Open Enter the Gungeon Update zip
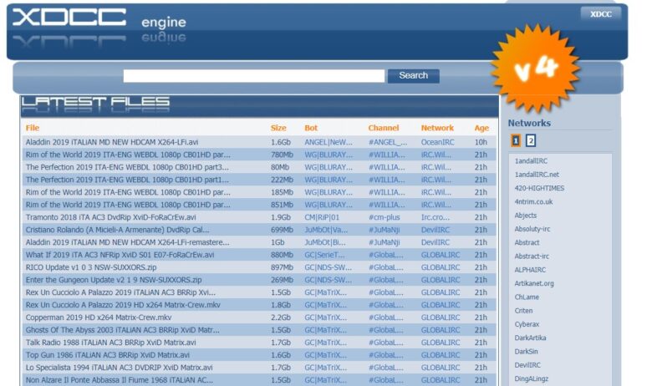The height and width of the screenshot is (386, 652). click(x=114, y=280)
